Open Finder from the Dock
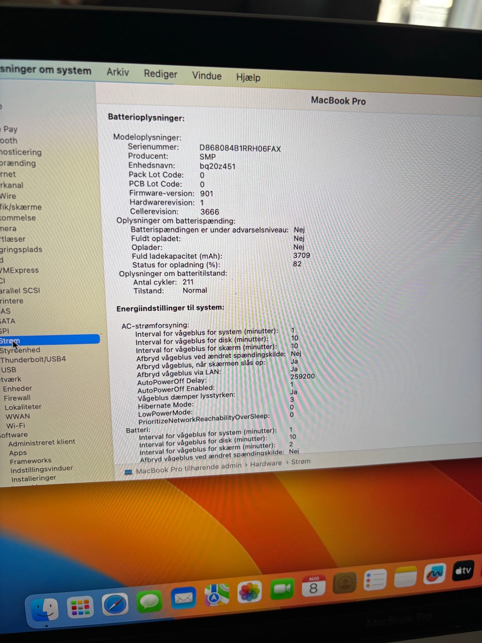482x643 pixels. coord(45,610)
